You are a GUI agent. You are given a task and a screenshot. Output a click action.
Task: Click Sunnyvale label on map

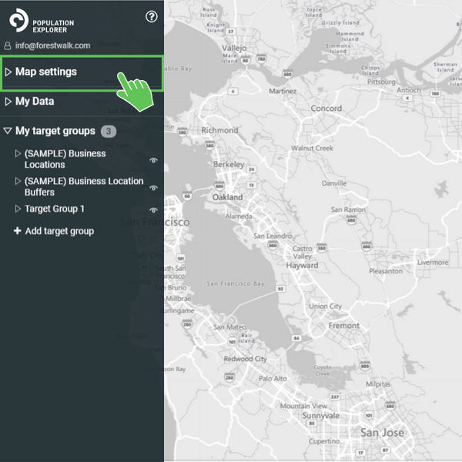[x=321, y=416]
